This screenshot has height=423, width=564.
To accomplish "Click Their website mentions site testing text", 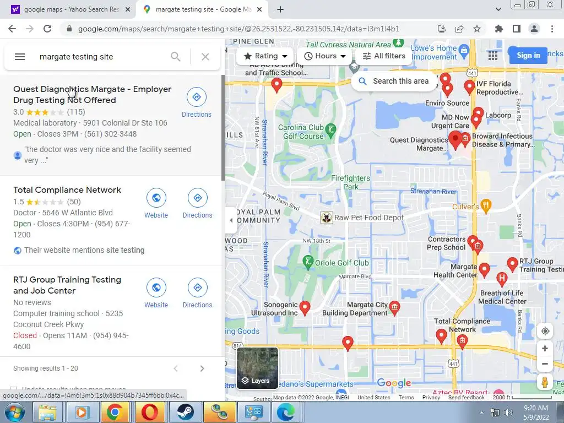I will [84, 251].
